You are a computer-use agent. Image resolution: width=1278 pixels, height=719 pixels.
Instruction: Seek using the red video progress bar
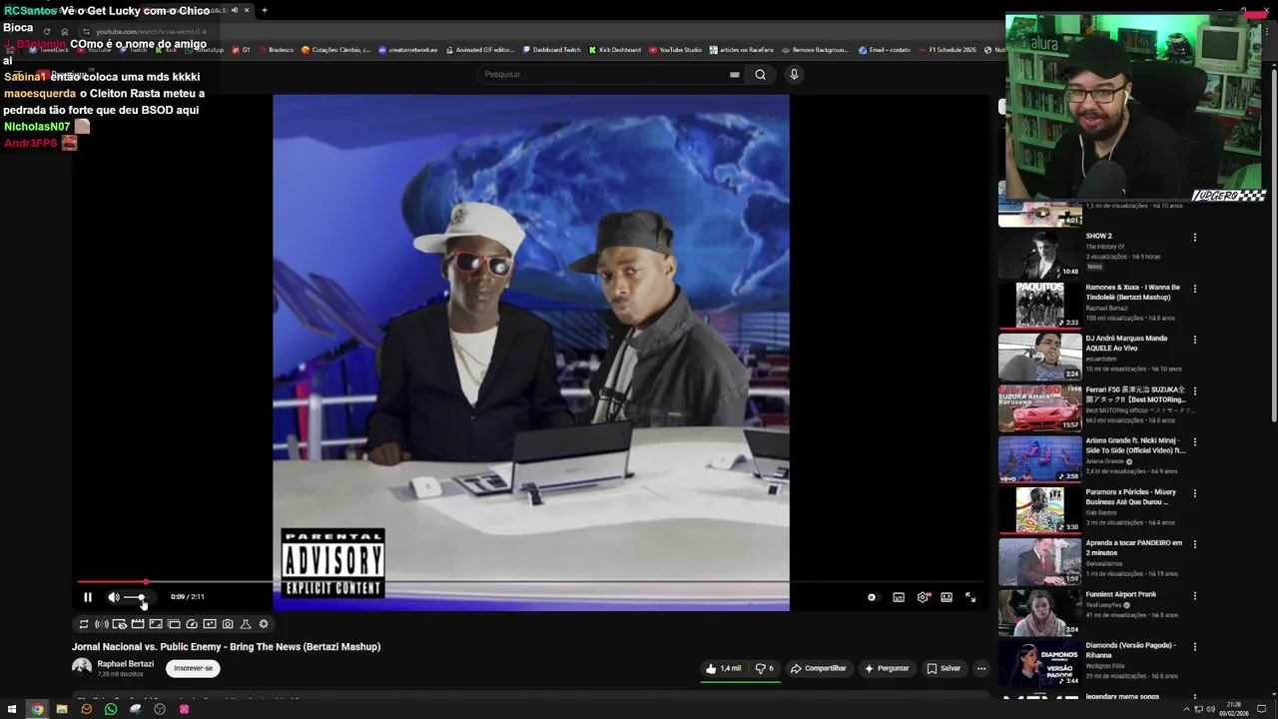click(529, 581)
